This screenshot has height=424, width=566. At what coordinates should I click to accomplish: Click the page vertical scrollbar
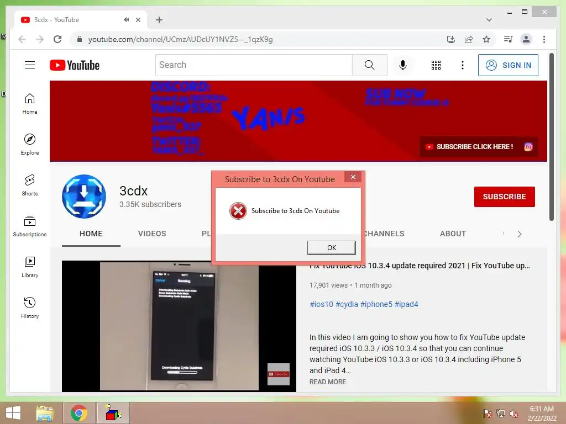point(551,137)
